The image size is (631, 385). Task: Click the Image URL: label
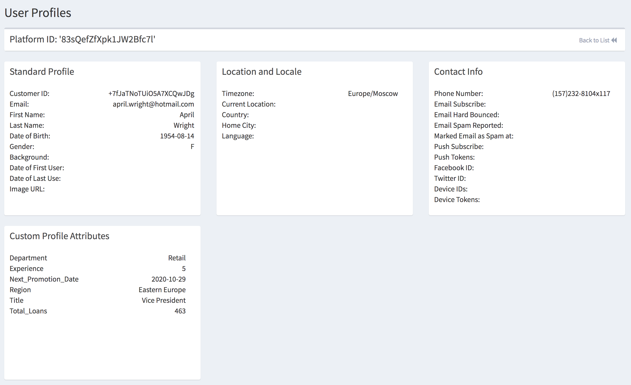tap(27, 189)
